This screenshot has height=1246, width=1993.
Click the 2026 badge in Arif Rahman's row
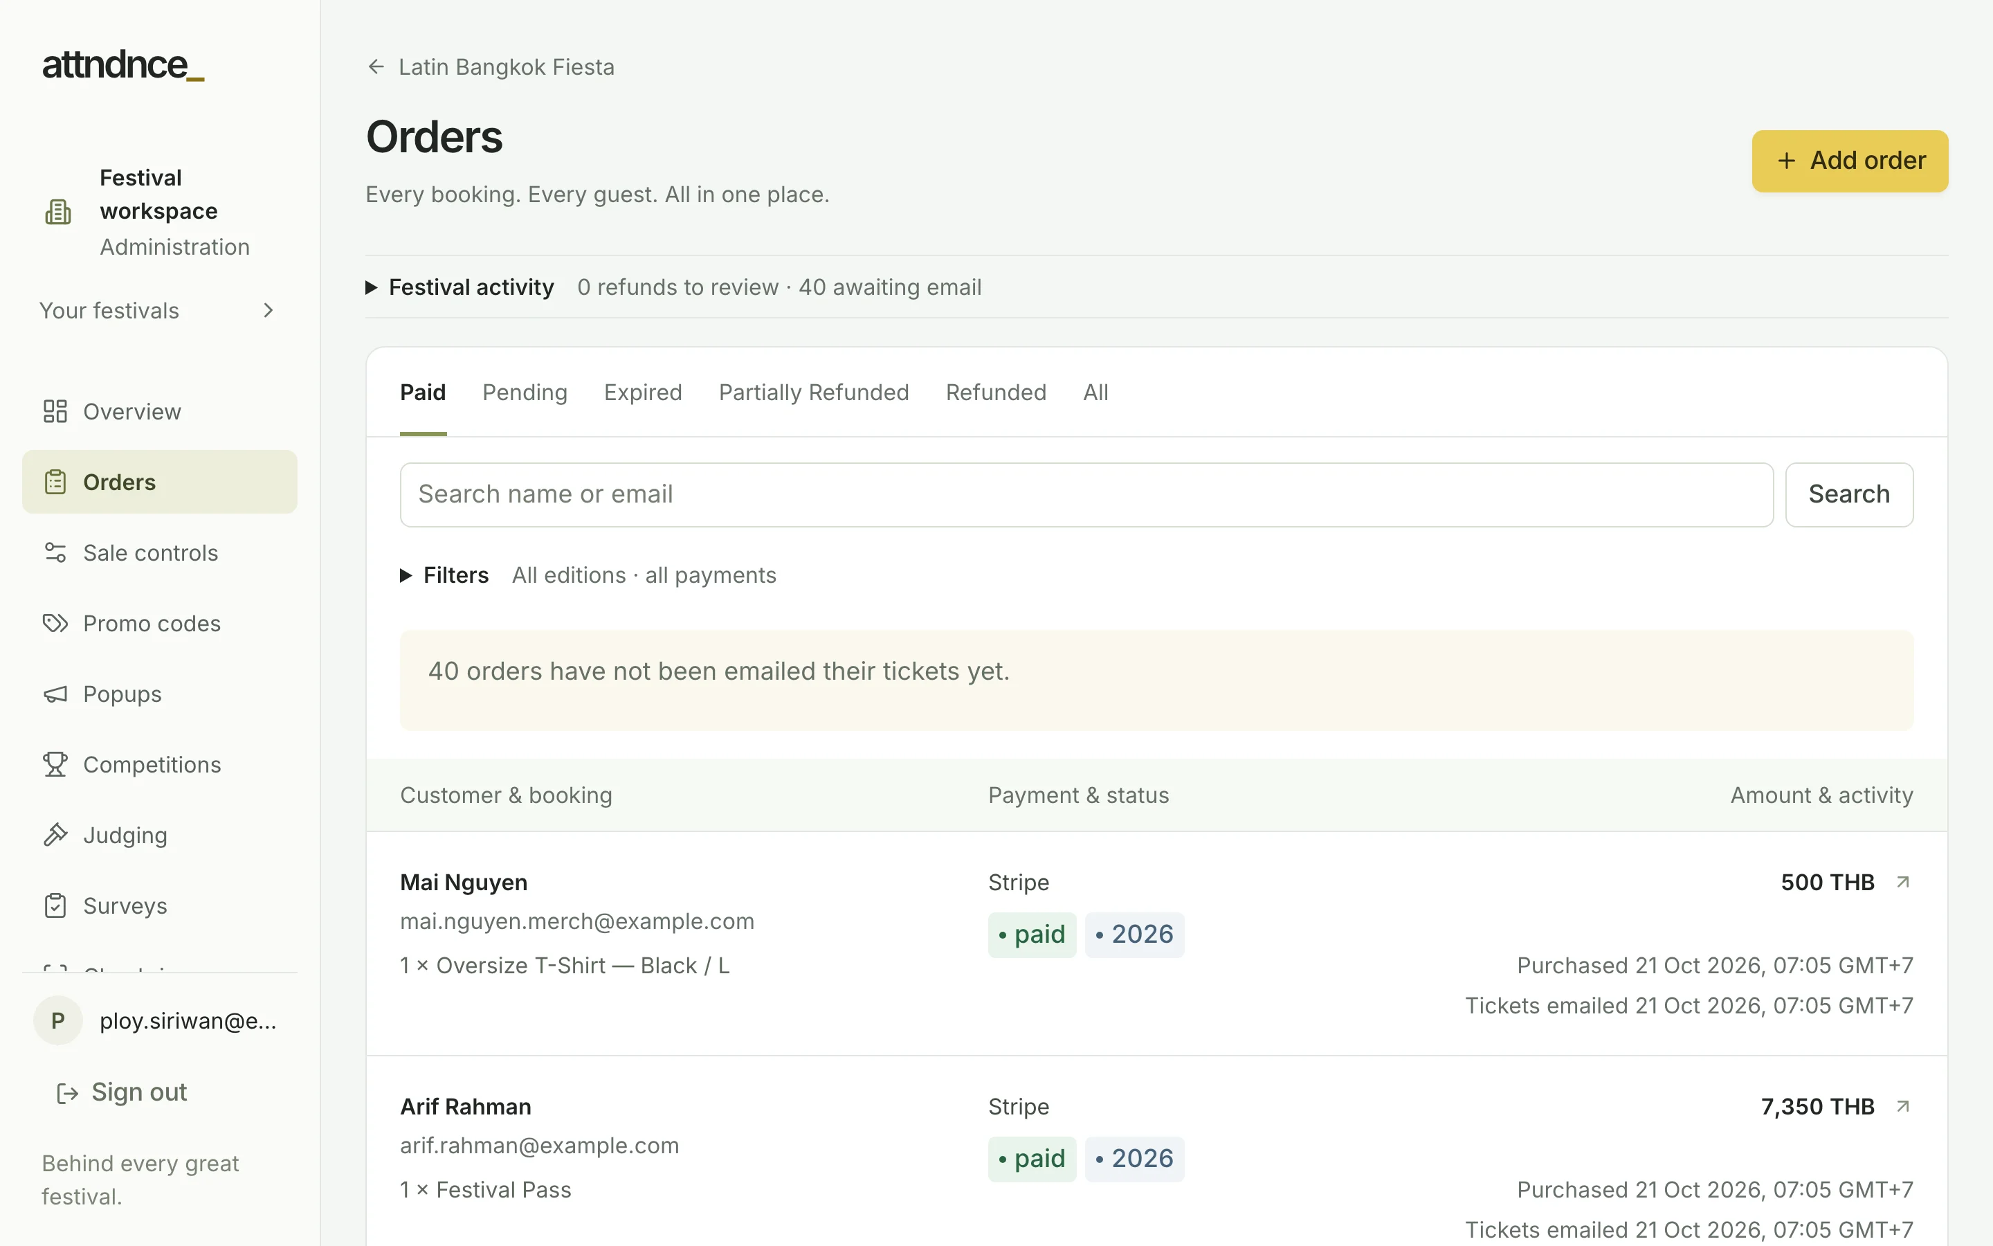pos(1134,1159)
